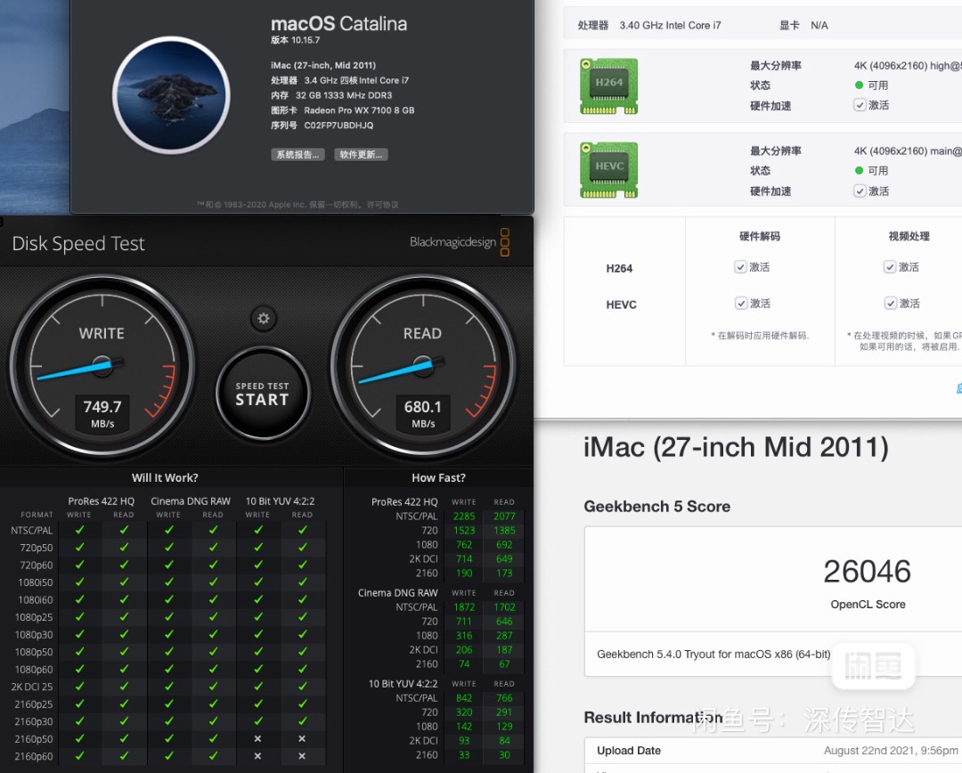Click 32 GB 1333 MHz DDR3 memory text
The image size is (962, 773).
344,95
